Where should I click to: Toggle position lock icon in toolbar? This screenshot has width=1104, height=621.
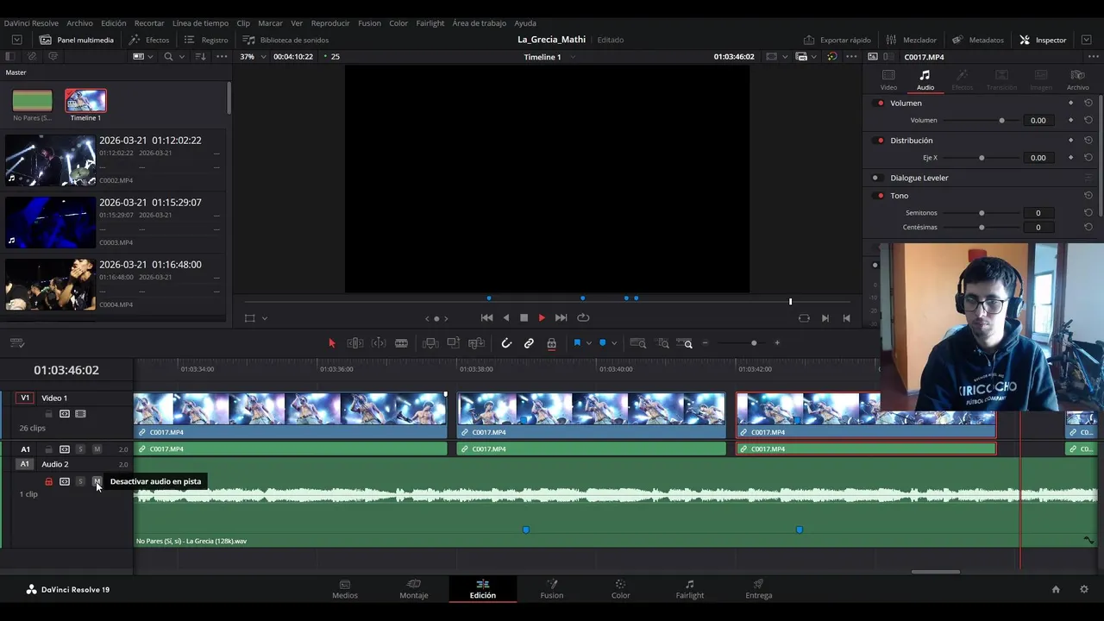pos(551,343)
